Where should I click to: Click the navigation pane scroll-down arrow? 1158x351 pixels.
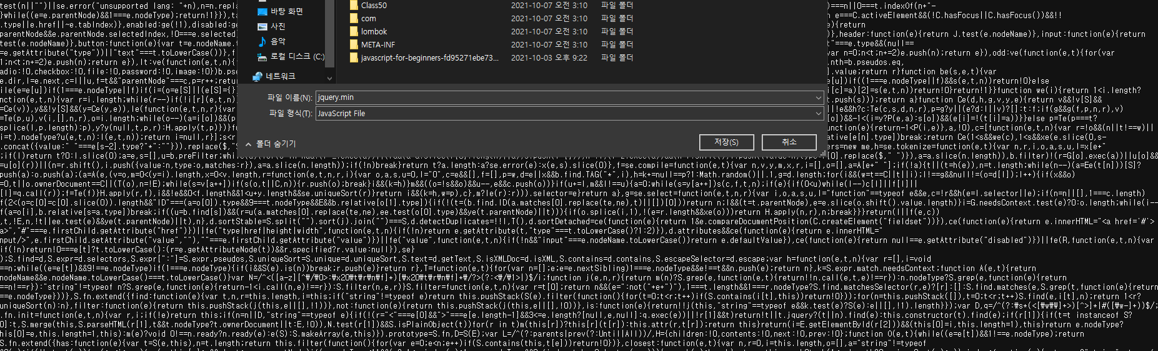point(330,78)
